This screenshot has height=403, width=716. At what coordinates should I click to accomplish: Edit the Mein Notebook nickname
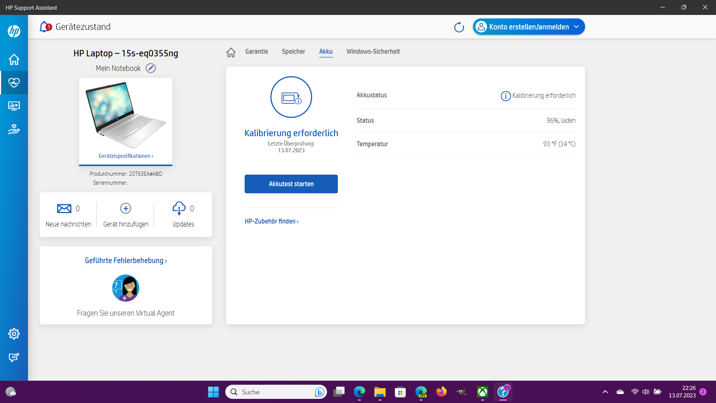pos(151,68)
